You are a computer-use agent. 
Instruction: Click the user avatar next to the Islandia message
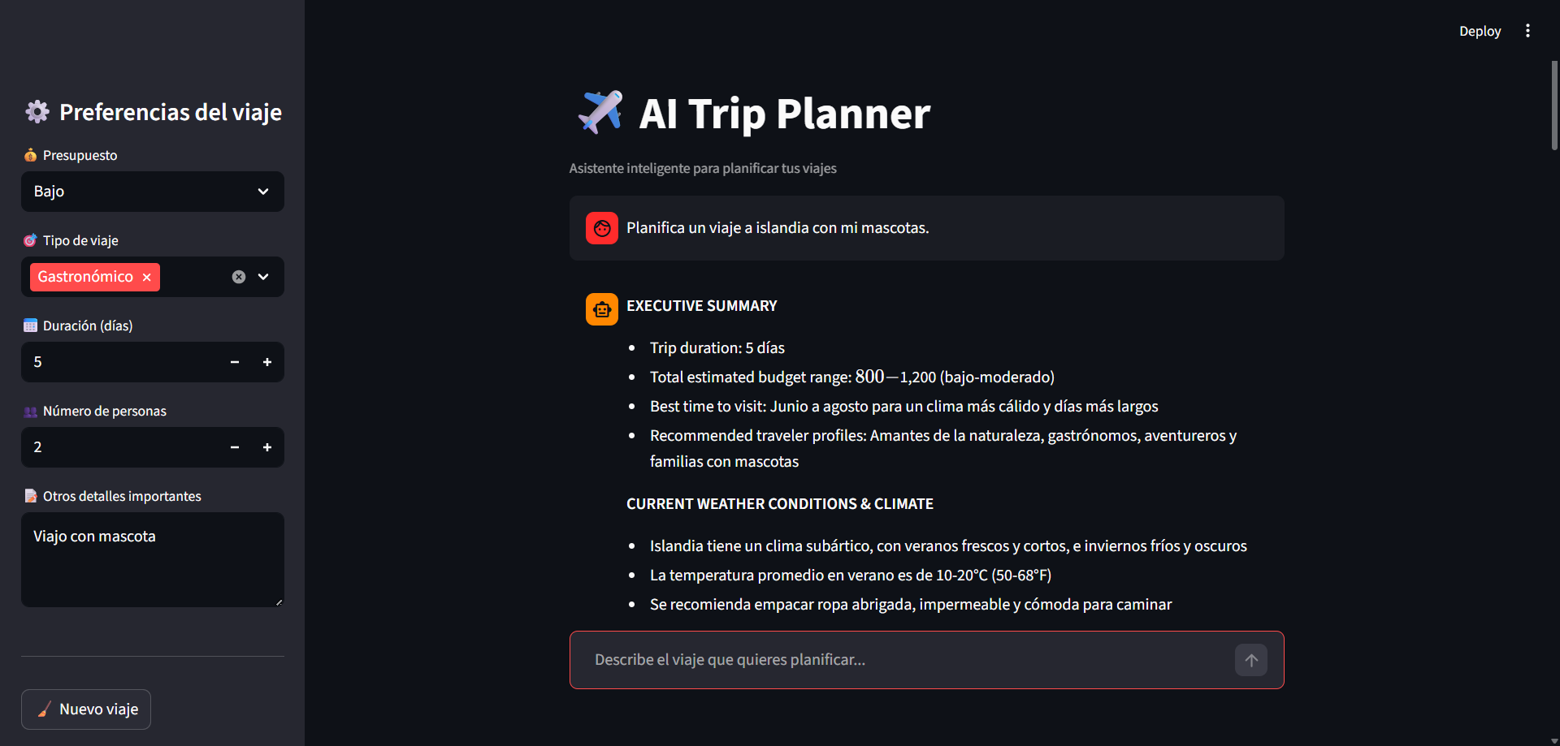click(601, 228)
